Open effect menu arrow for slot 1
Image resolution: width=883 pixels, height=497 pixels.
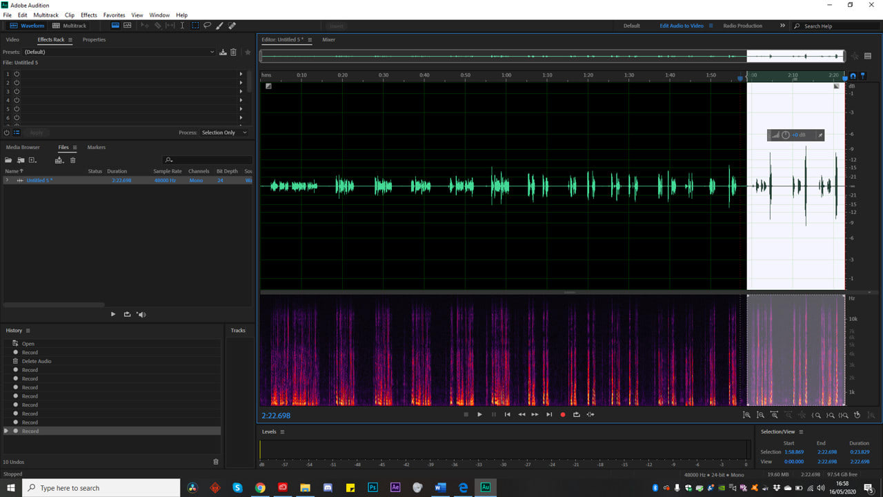tap(241, 74)
